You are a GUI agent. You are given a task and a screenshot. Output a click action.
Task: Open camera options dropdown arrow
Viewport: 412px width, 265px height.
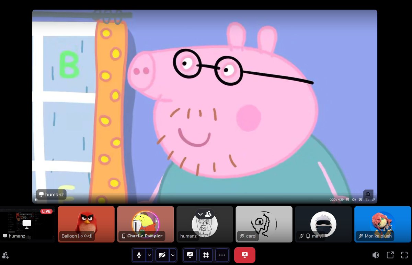point(173,255)
